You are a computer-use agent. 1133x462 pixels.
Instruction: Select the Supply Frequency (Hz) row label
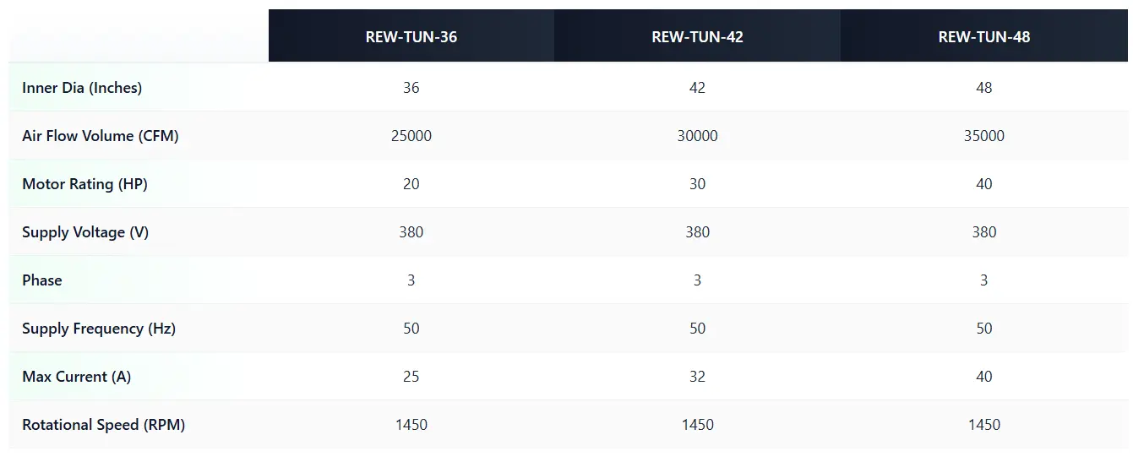(99, 329)
